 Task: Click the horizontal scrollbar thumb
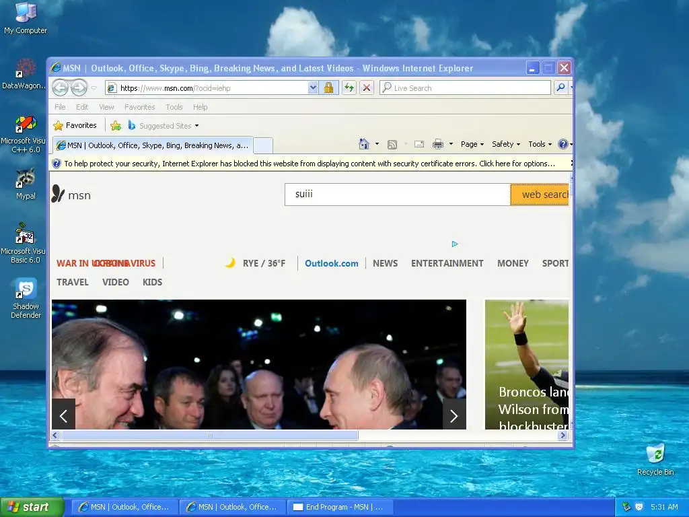pyautogui.click(x=210, y=436)
